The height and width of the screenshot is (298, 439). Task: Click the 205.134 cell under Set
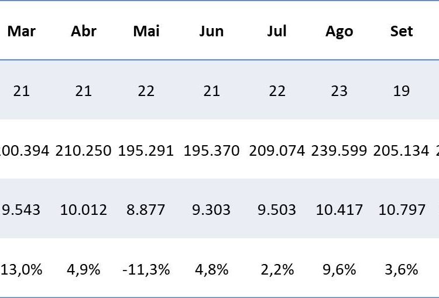(x=402, y=150)
